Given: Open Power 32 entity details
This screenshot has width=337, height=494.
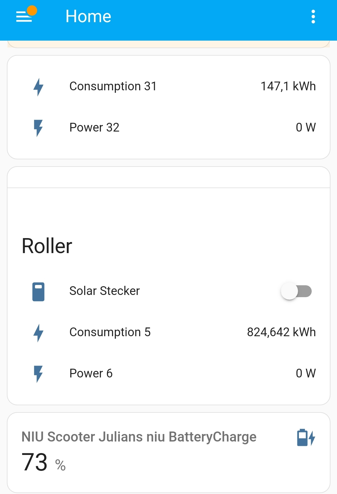Looking at the screenshot, I should [94, 127].
